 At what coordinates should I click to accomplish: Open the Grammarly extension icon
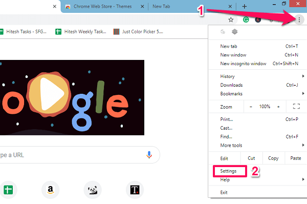point(246,19)
